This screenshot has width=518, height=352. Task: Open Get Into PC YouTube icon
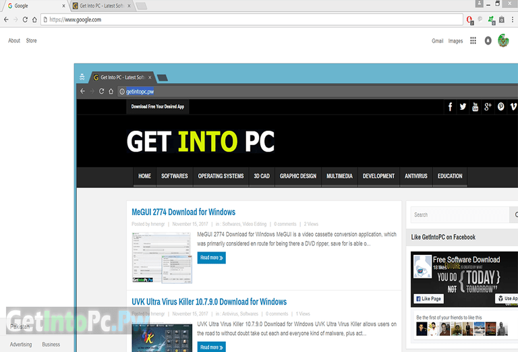click(475, 107)
